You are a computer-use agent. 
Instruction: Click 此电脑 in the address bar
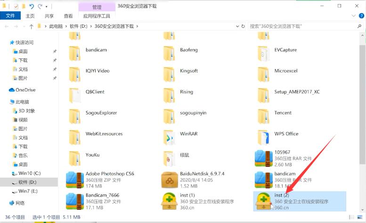click(56, 26)
